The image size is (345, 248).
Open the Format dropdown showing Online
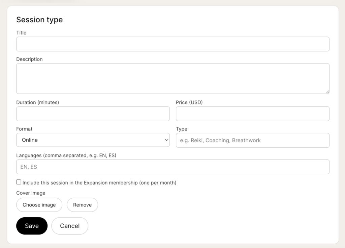[x=93, y=140]
